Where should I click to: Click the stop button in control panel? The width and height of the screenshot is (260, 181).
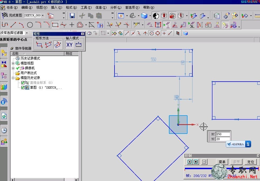point(196,162)
